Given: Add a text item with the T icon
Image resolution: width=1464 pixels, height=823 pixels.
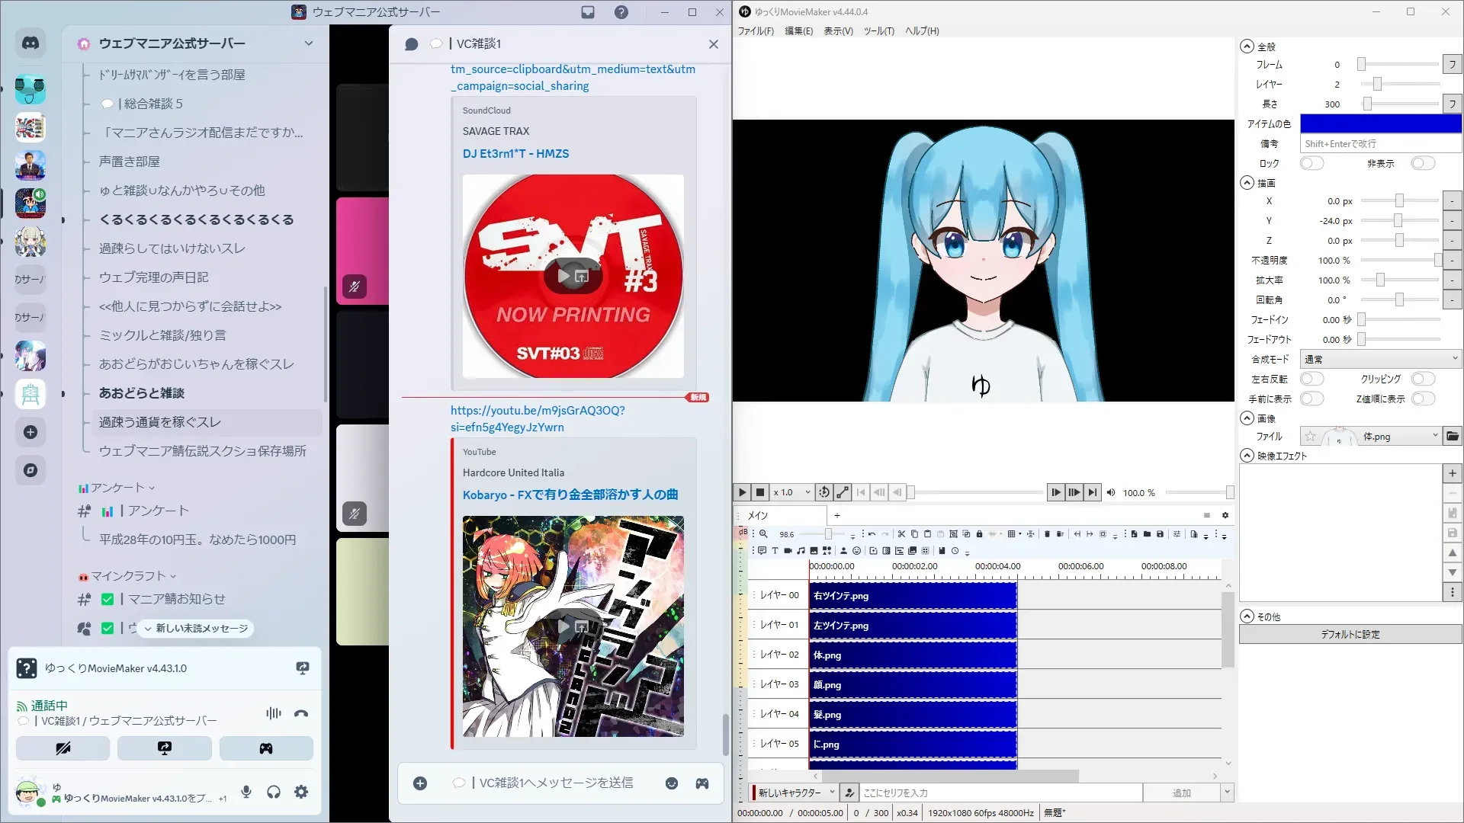Looking at the screenshot, I should pyautogui.click(x=775, y=551).
